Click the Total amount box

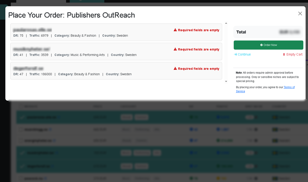[268, 32]
